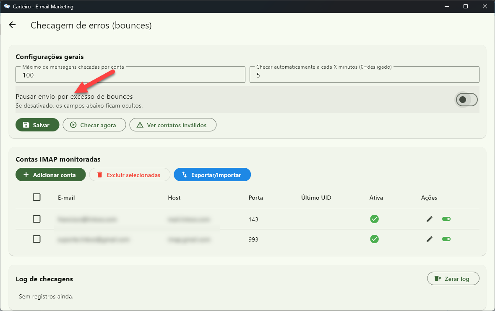Click the Carteiro app icon in title bar

(7, 6)
